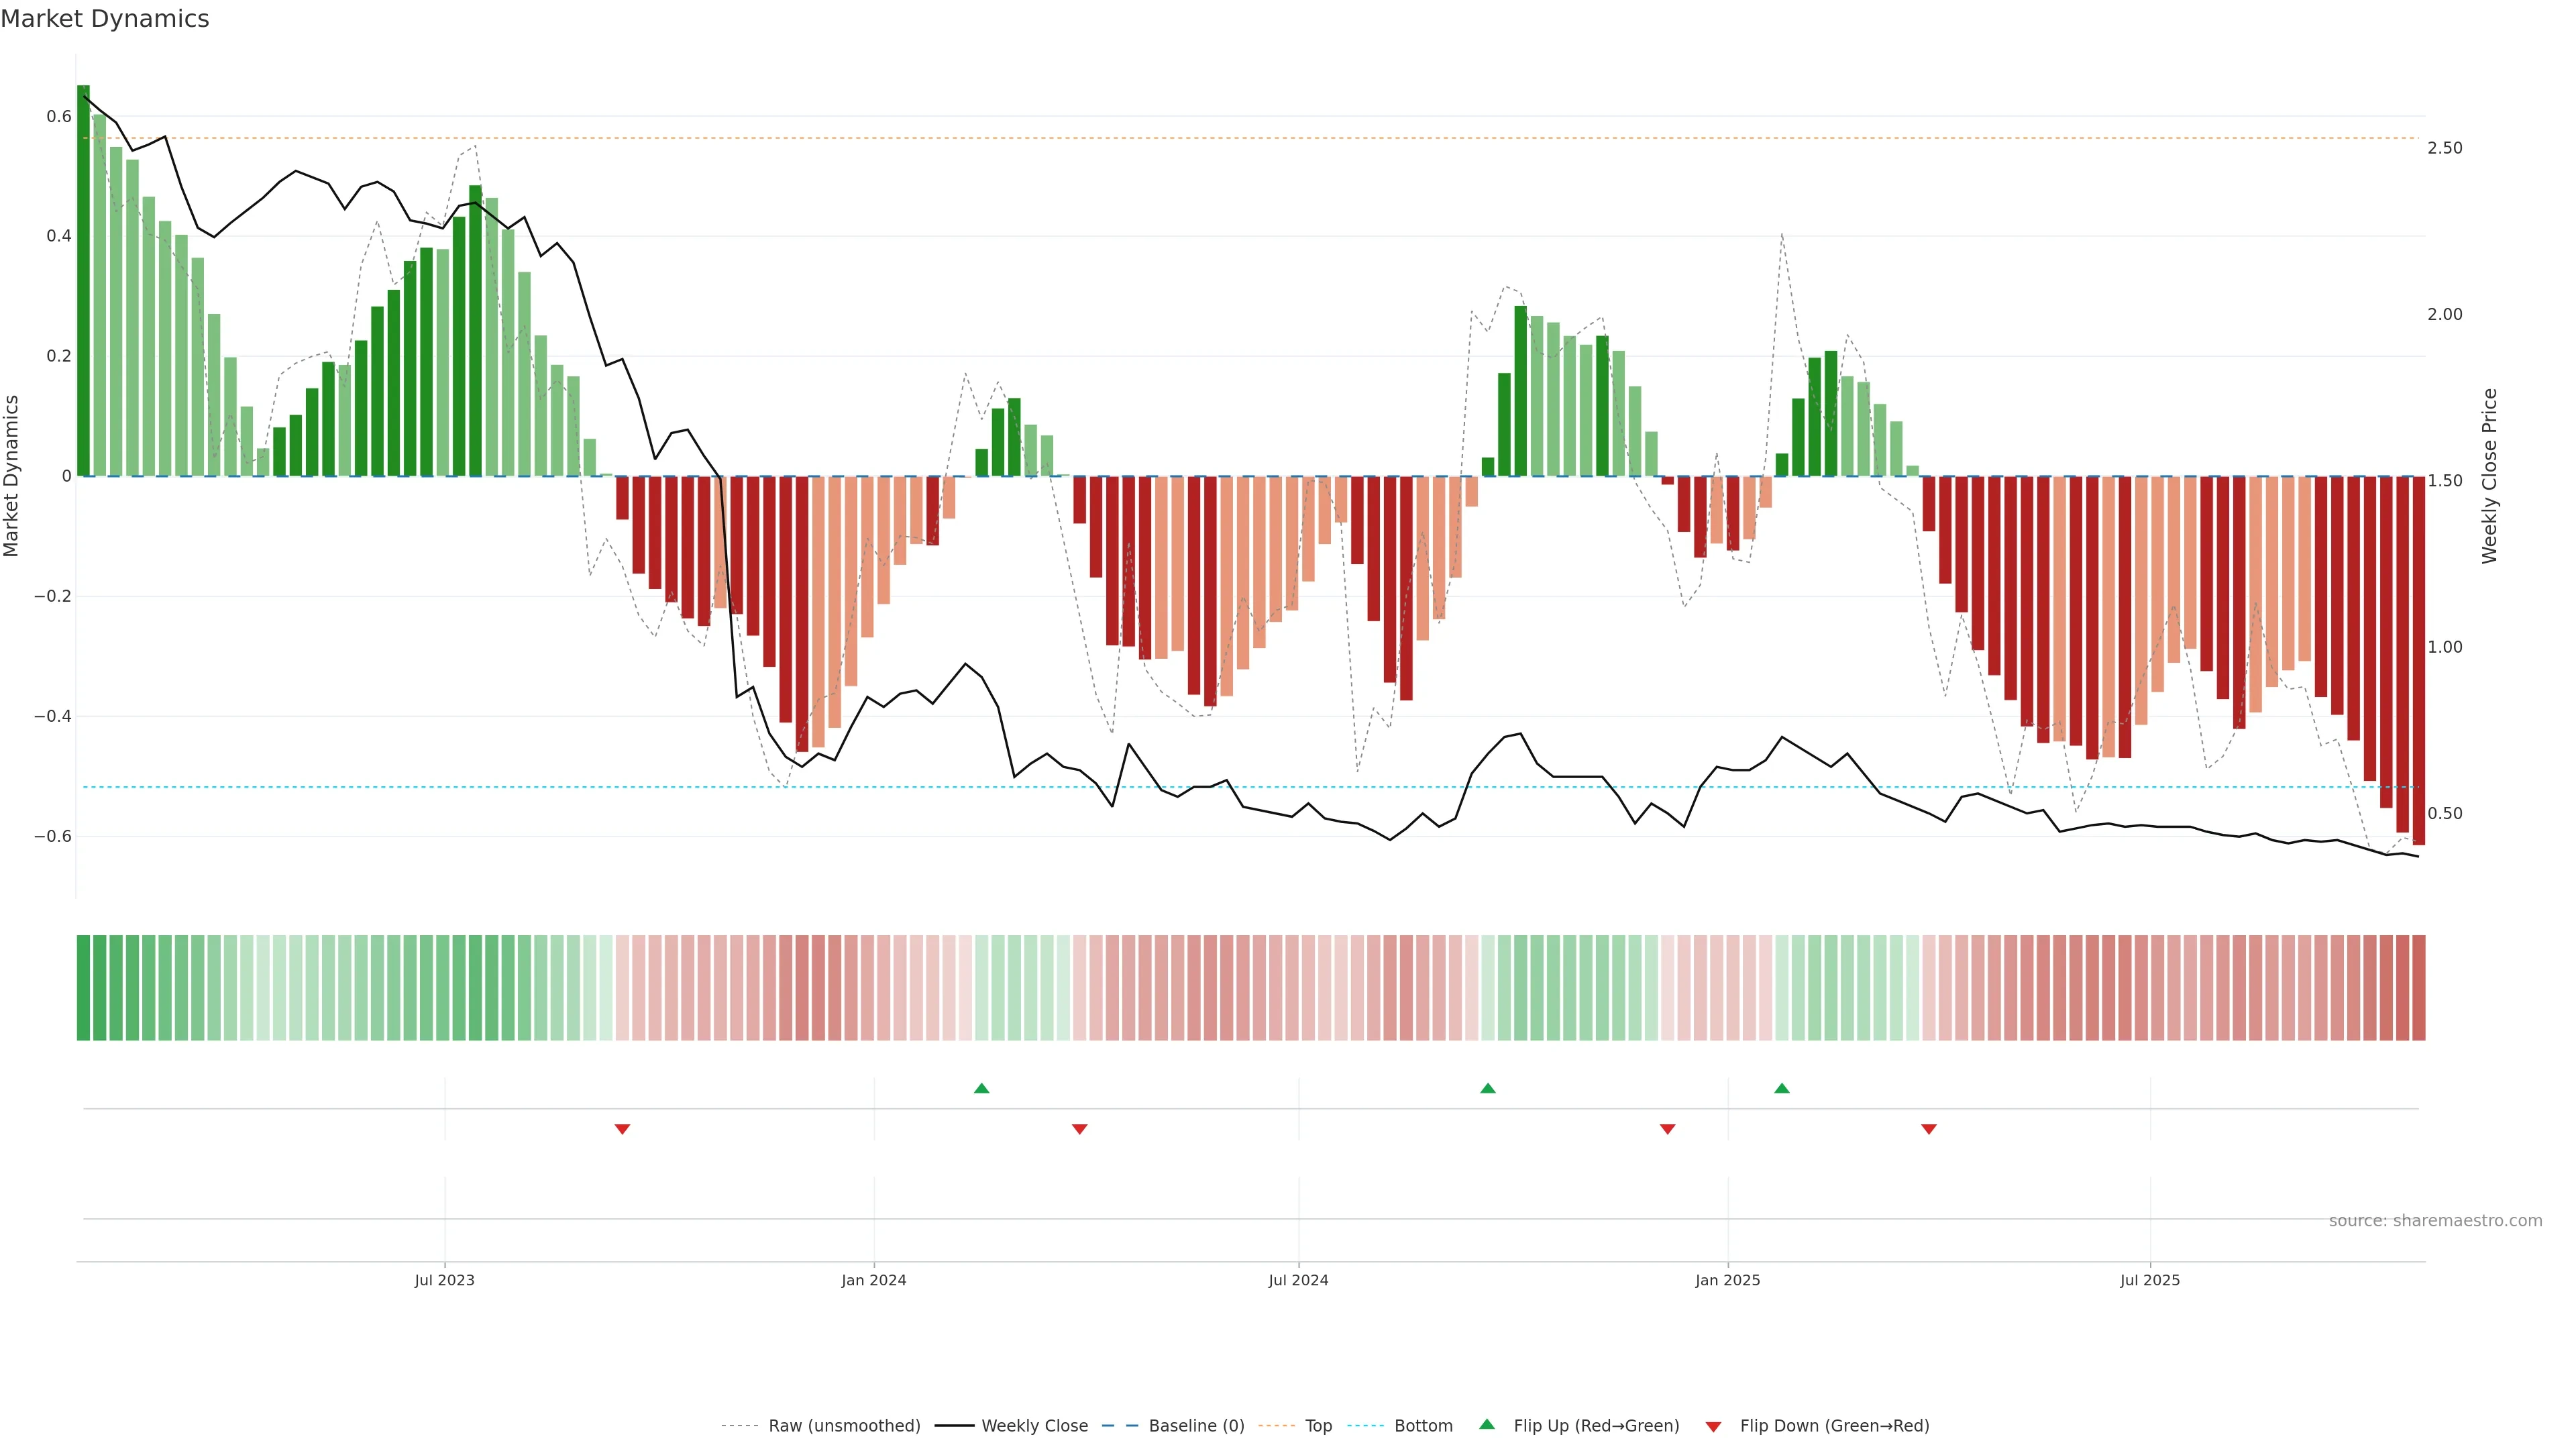Click the green flip-up marker between Jul 2024 and Jan 2025
This screenshot has width=2576, height=1449.
point(1487,1088)
